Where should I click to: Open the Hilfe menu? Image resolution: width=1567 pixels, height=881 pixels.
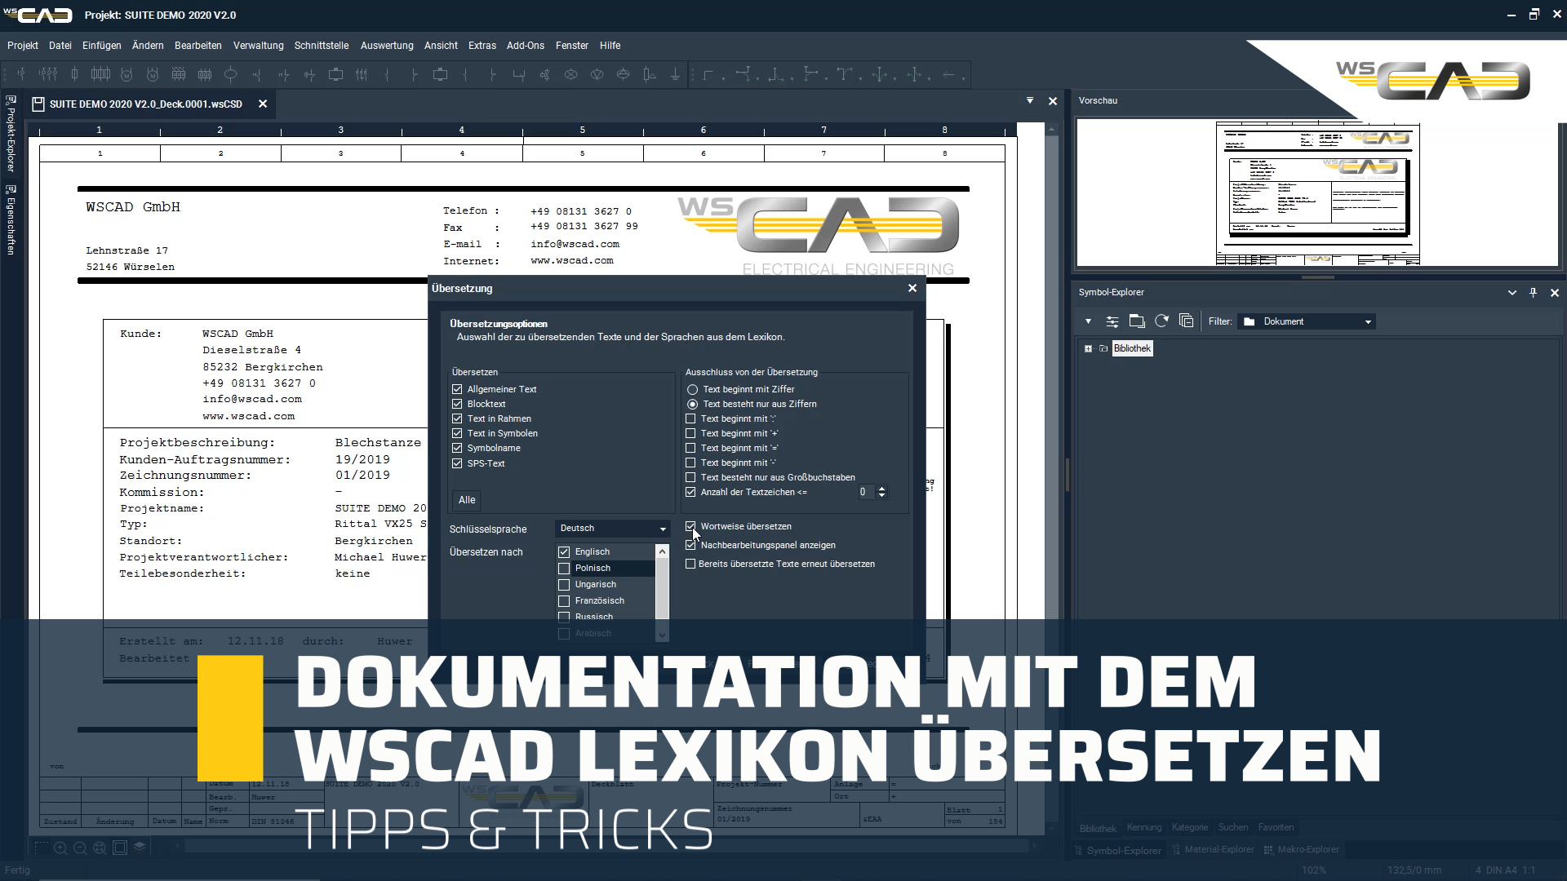tap(610, 46)
